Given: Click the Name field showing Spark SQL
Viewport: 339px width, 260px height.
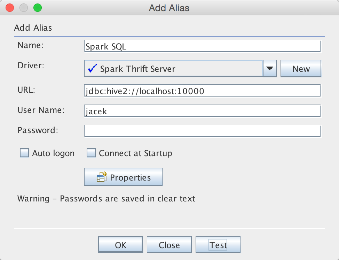Looking at the screenshot, I should [202, 46].
